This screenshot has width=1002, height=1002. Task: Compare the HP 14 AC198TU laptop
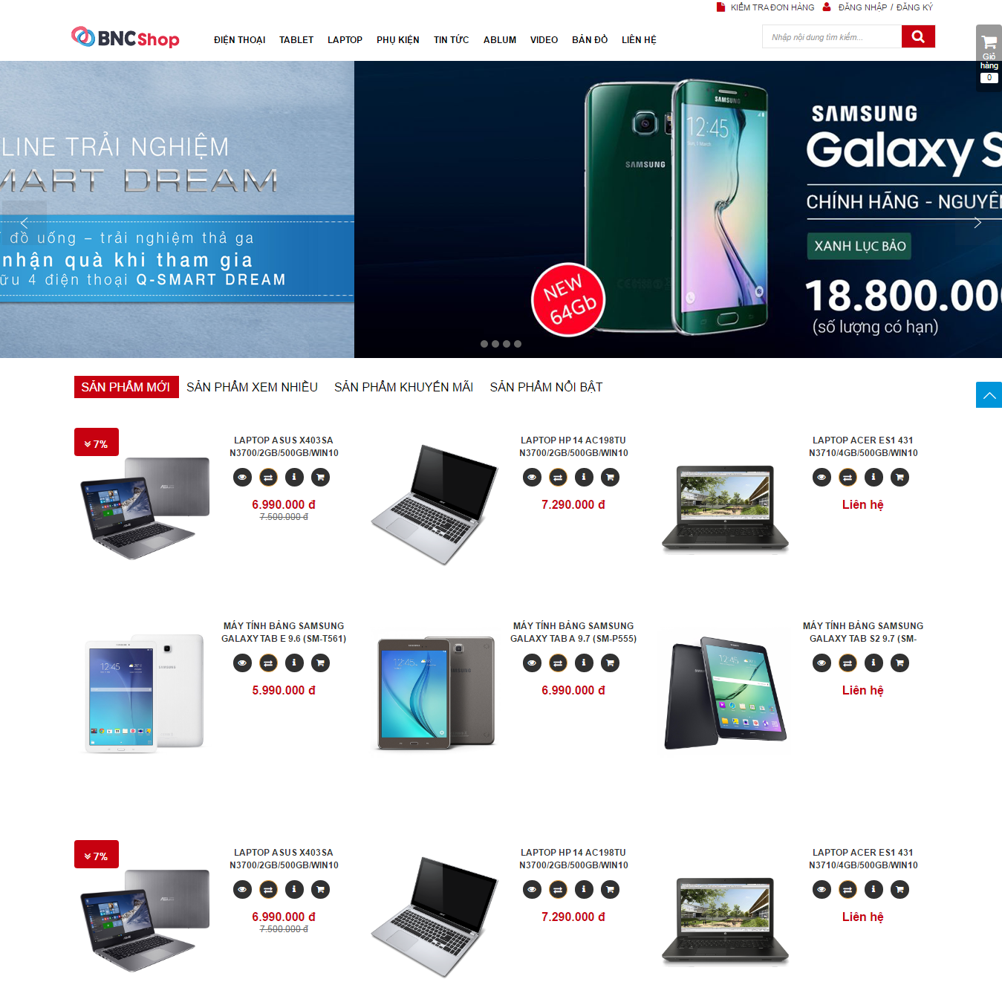coord(558,477)
